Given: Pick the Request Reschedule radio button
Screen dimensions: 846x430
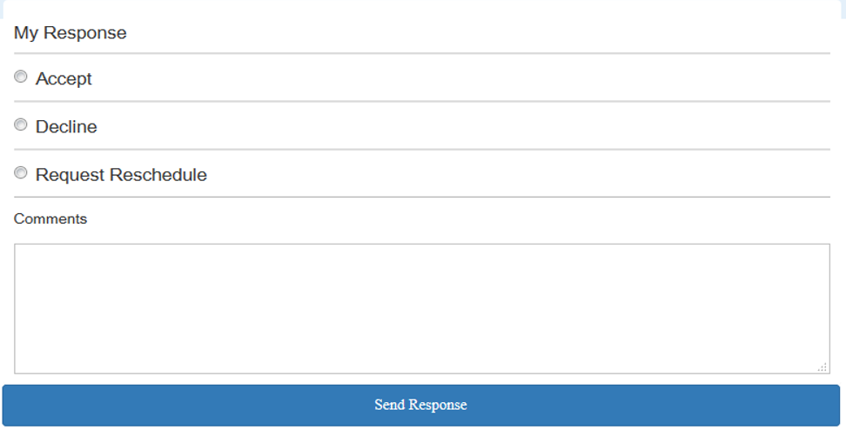Looking at the screenshot, I should point(21,173).
